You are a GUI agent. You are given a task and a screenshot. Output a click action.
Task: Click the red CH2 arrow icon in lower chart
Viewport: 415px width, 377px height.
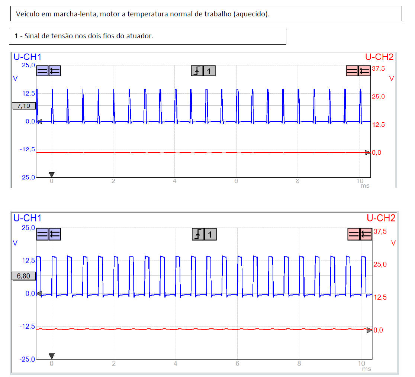click(366, 234)
